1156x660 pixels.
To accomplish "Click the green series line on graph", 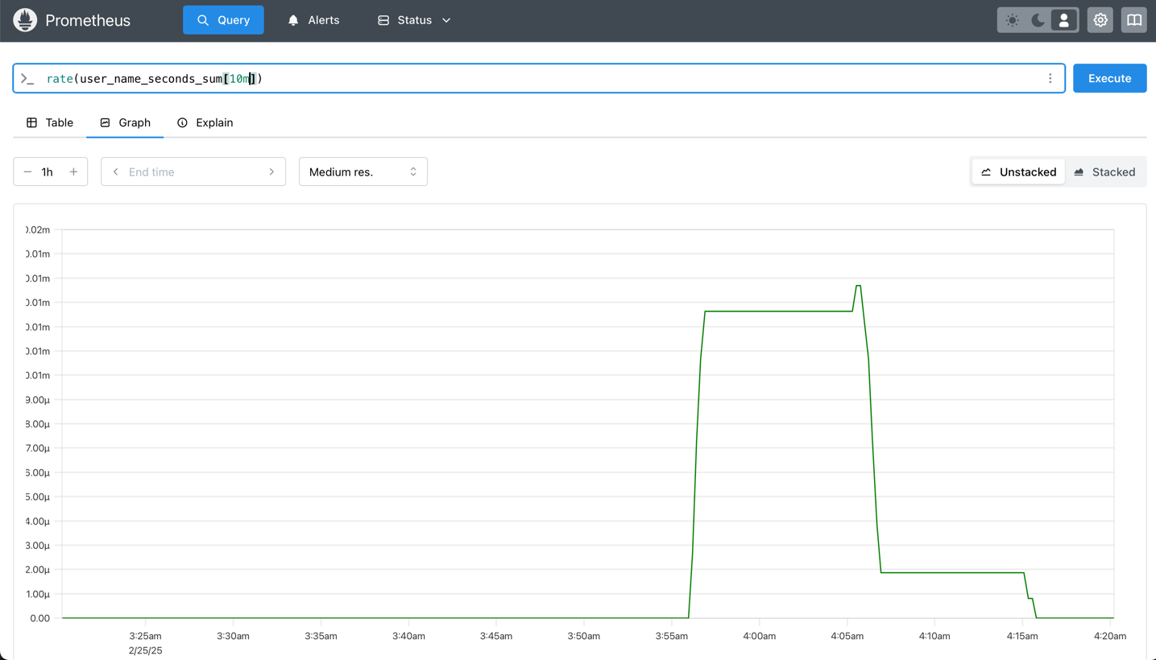I will (778, 311).
